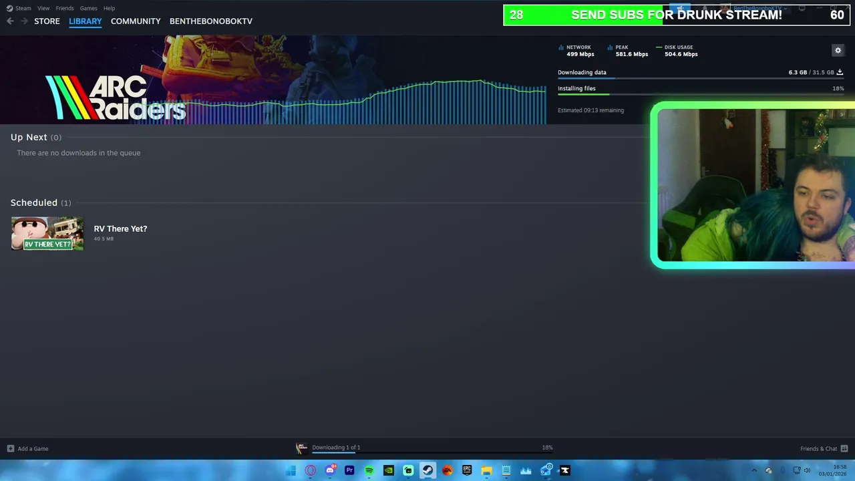Show hidden system tray icons
This screenshot has height=481, width=855.
click(x=754, y=470)
